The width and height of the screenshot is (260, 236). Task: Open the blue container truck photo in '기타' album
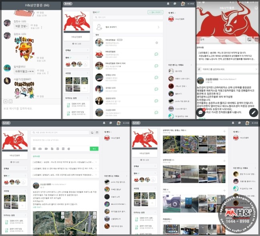coord(189,204)
